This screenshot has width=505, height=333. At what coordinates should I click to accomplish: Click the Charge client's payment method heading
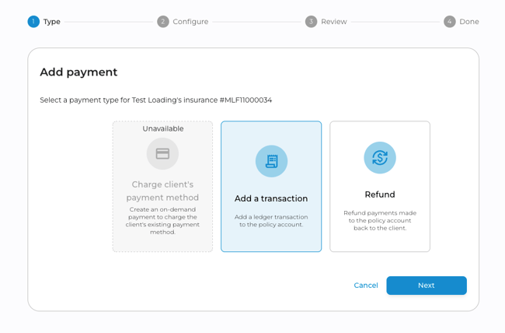coord(162,191)
